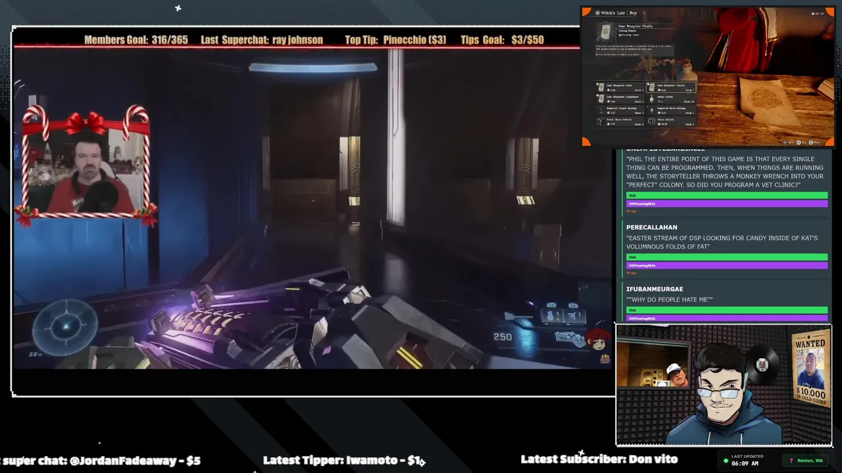Select Gear Blueprint: Vigor shop entry
Image resolution: width=842 pixels, height=473 pixels.
(620, 87)
